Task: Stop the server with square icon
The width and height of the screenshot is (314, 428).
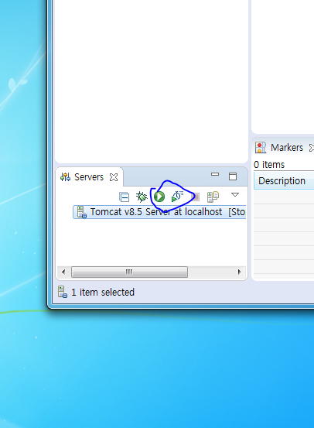Action: click(x=196, y=197)
